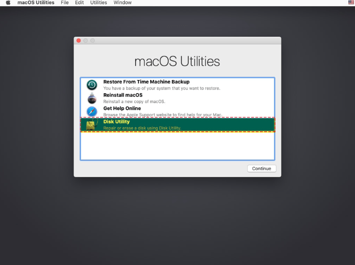This screenshot has height=265, width=355.
Task: Open the File menu
Action: tap(65, 3)
